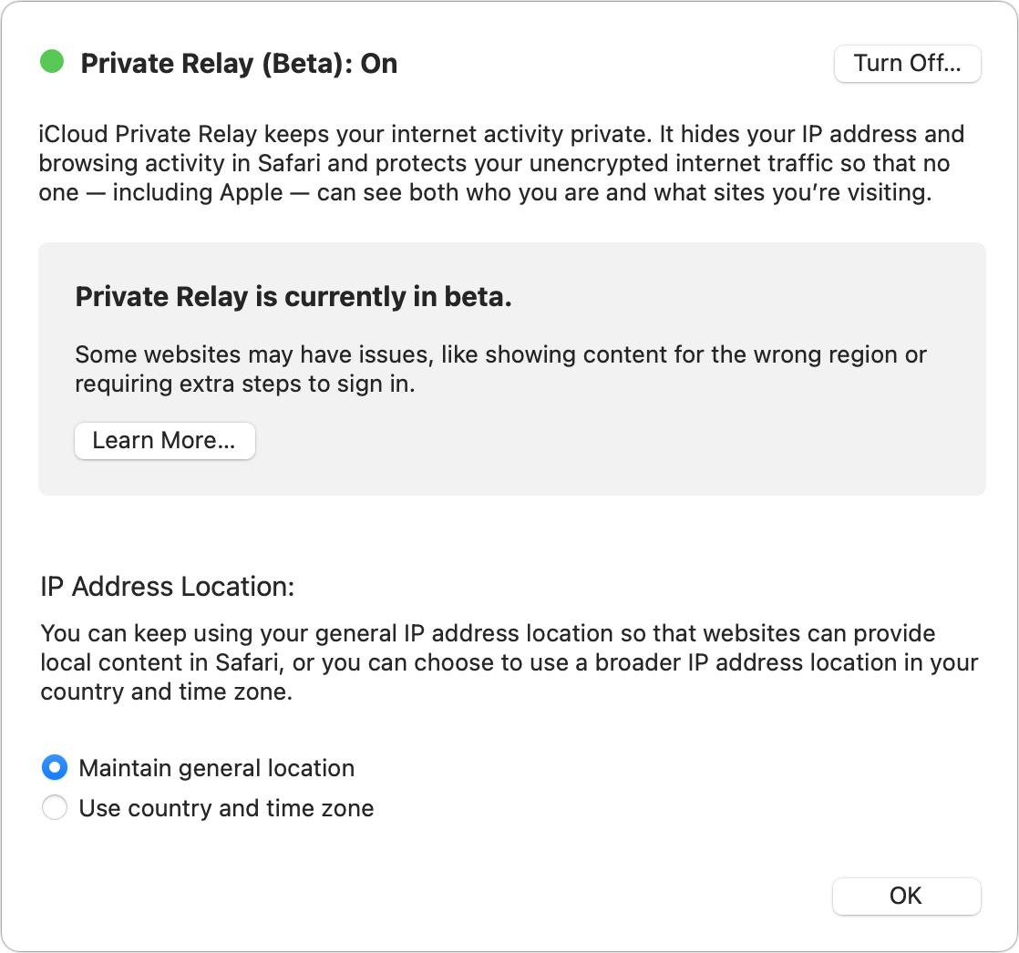Click the green Private Relay status indicator
Image resolution: width=1019 pixels, height=953 pixels.
tap(52, 62)
